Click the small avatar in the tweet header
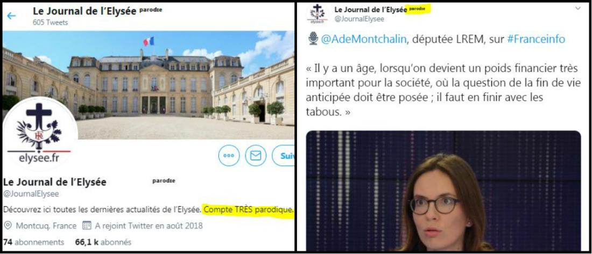The width and height of the screenshot is (592, 254). [x=317, y=14]
